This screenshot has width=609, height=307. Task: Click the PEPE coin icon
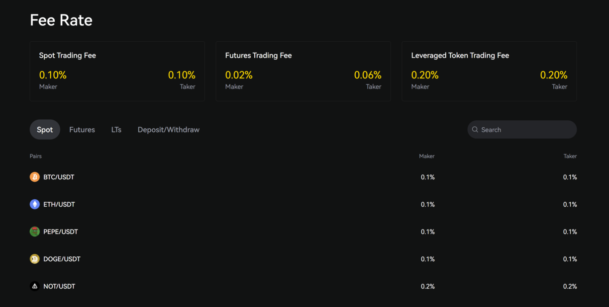34,231
